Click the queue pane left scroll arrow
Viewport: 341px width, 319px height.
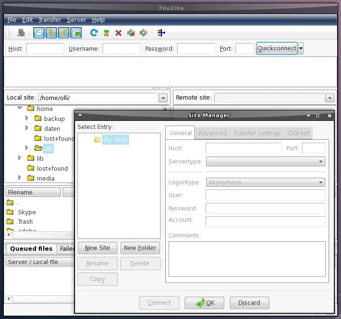9,299
